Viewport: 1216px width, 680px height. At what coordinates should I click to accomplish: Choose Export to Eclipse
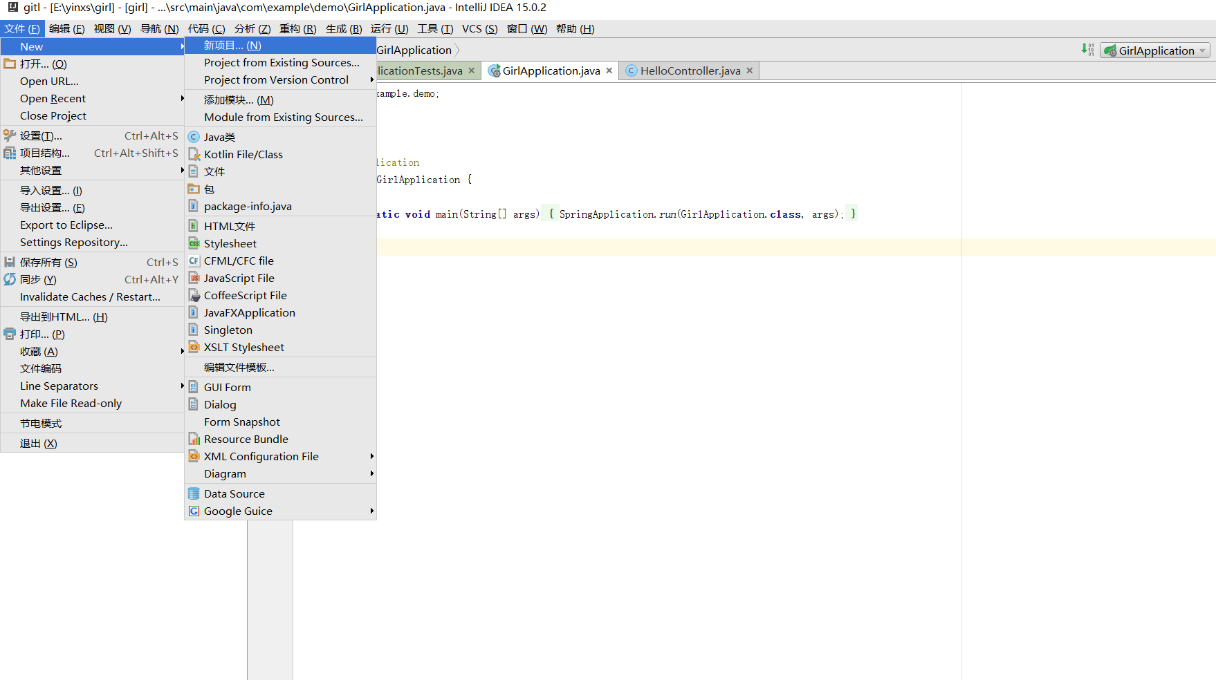92,225
